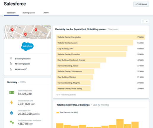The image size is (153, 128).
Task: Click the rightmost red map pin
Action: [36, 30]
